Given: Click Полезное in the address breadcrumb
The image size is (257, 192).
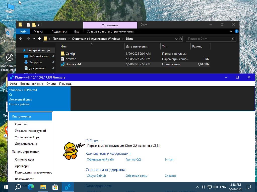Looking at the screenshot, I should (x=59, y=39).
